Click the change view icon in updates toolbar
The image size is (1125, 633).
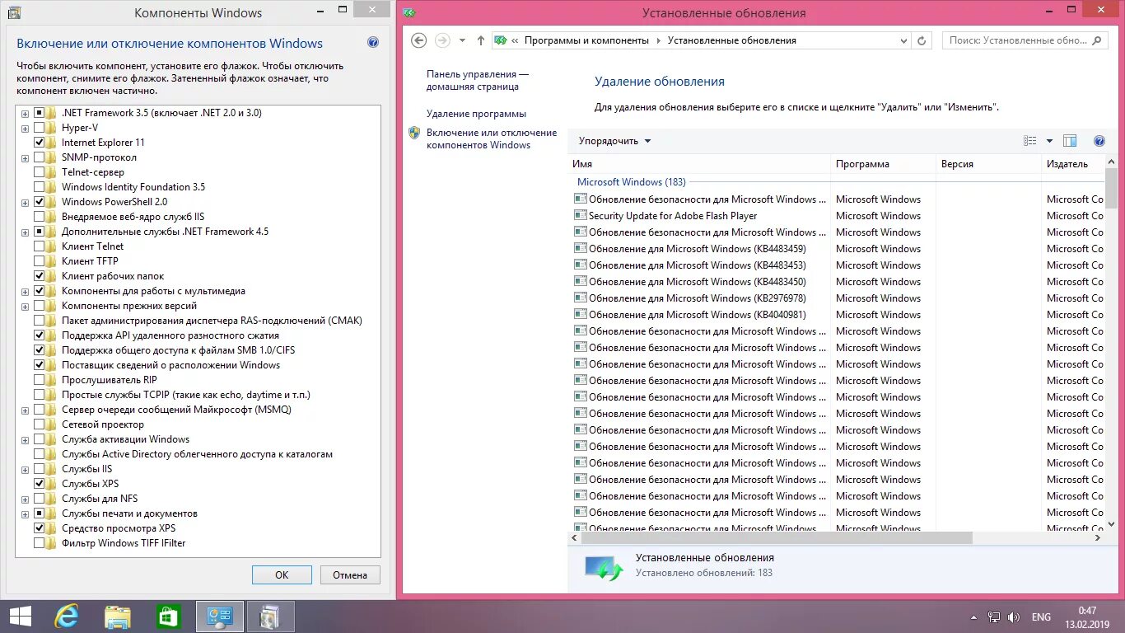(x=1029, y=141)
